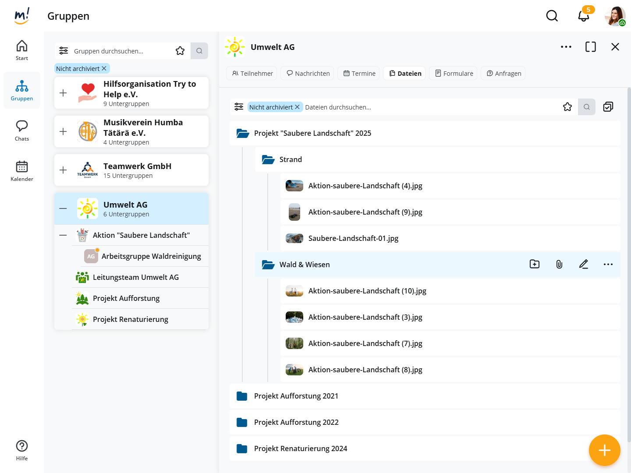The height and width of the screenshot is (473, 631).
Task: Attach file to Wald & Wiesen folder
Action: point(559,264)
